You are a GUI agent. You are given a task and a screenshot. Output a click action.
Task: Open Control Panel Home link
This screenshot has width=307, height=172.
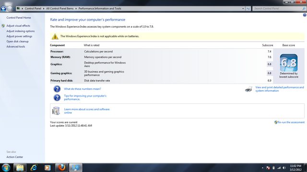[x=19, y=18]
